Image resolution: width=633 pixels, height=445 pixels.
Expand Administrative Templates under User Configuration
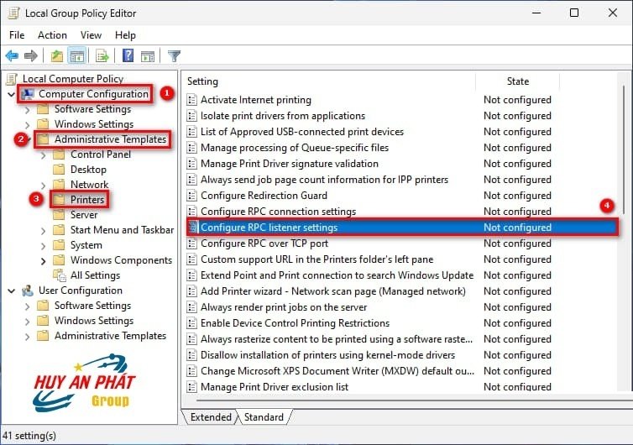click(x=27, y=337)
